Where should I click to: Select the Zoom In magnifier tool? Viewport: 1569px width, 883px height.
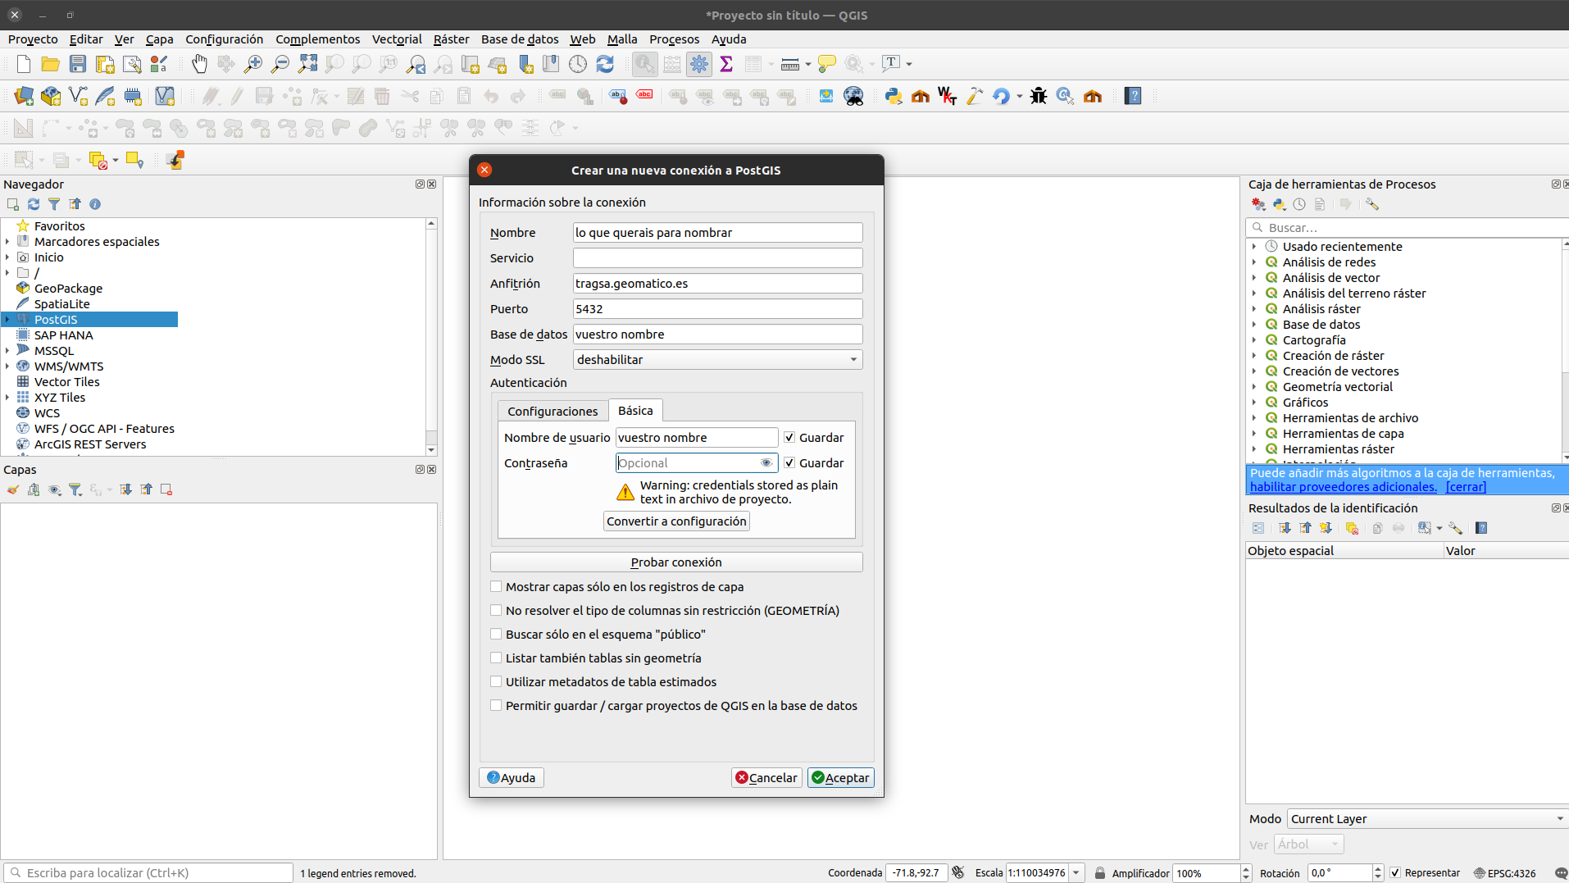click(x=253, y=64)
